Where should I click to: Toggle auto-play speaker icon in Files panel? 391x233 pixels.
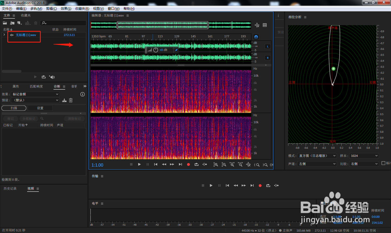tap(52, 77)
